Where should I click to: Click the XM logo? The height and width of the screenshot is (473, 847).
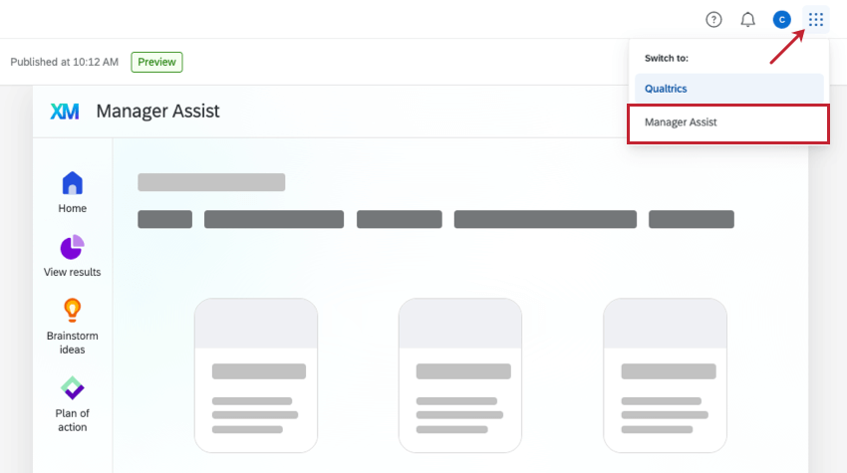click(x=65, y=112)
